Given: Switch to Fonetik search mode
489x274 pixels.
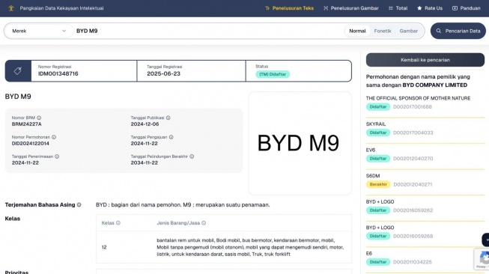Looking at the screenshot, I should pos(383,31).
